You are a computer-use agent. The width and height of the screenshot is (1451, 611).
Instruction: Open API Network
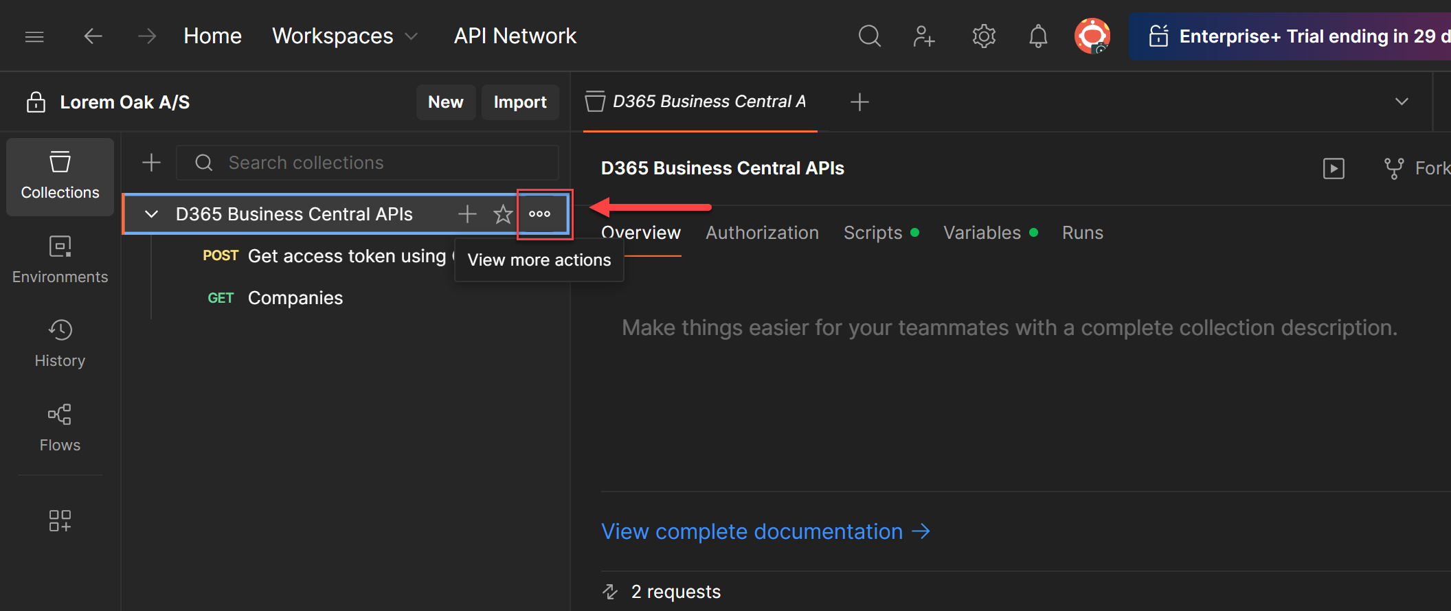tap(515, 36)
